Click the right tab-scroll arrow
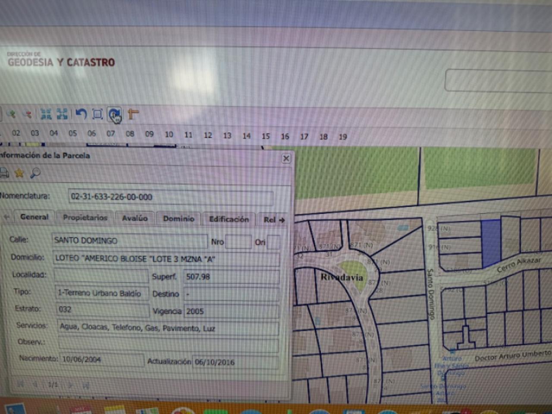The width and height of the screenshot is (552, 414). pos(282,220)
